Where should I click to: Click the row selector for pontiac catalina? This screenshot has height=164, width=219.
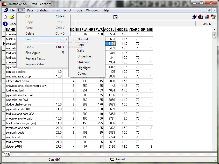tap(4, 72)
